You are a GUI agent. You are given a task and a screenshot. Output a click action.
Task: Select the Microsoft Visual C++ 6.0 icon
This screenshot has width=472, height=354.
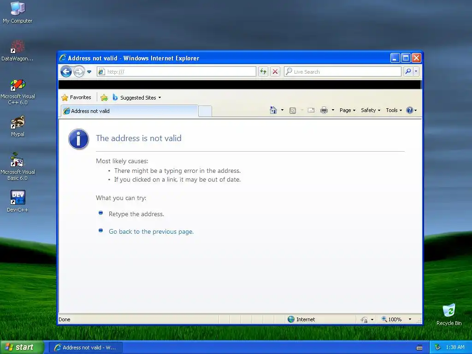pos(18,92)
